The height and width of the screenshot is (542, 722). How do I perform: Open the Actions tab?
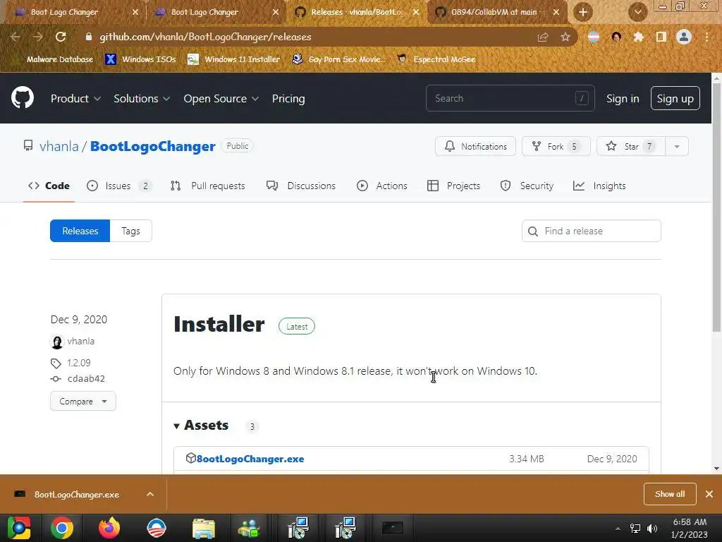(x=382, y=186)
